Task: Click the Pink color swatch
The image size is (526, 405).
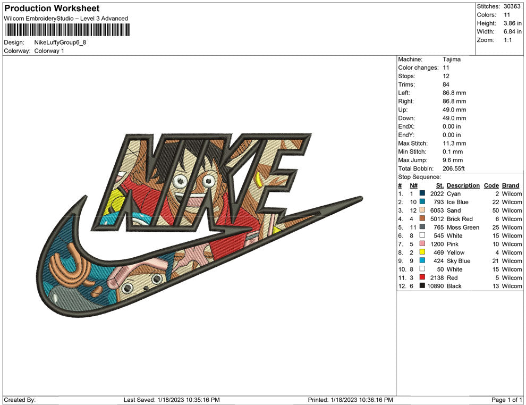Action: point(422,243)
